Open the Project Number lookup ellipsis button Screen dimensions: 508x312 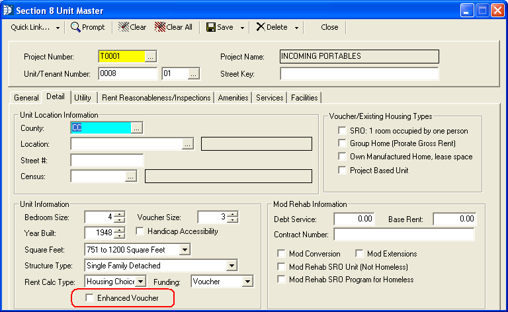pyautogui.click(x=150, y=57)
